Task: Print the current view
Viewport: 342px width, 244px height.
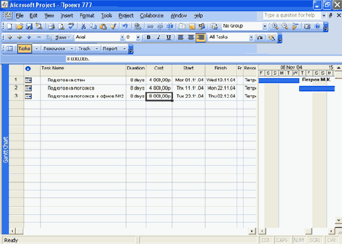Action: click(52, 26)
